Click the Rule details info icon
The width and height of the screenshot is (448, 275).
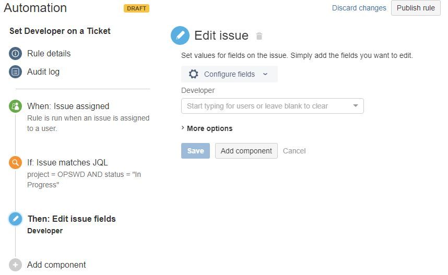coord(16,53)
